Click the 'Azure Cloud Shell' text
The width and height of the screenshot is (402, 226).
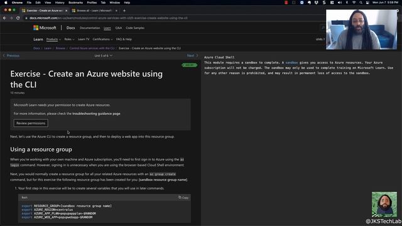click(x=219, y=57)
